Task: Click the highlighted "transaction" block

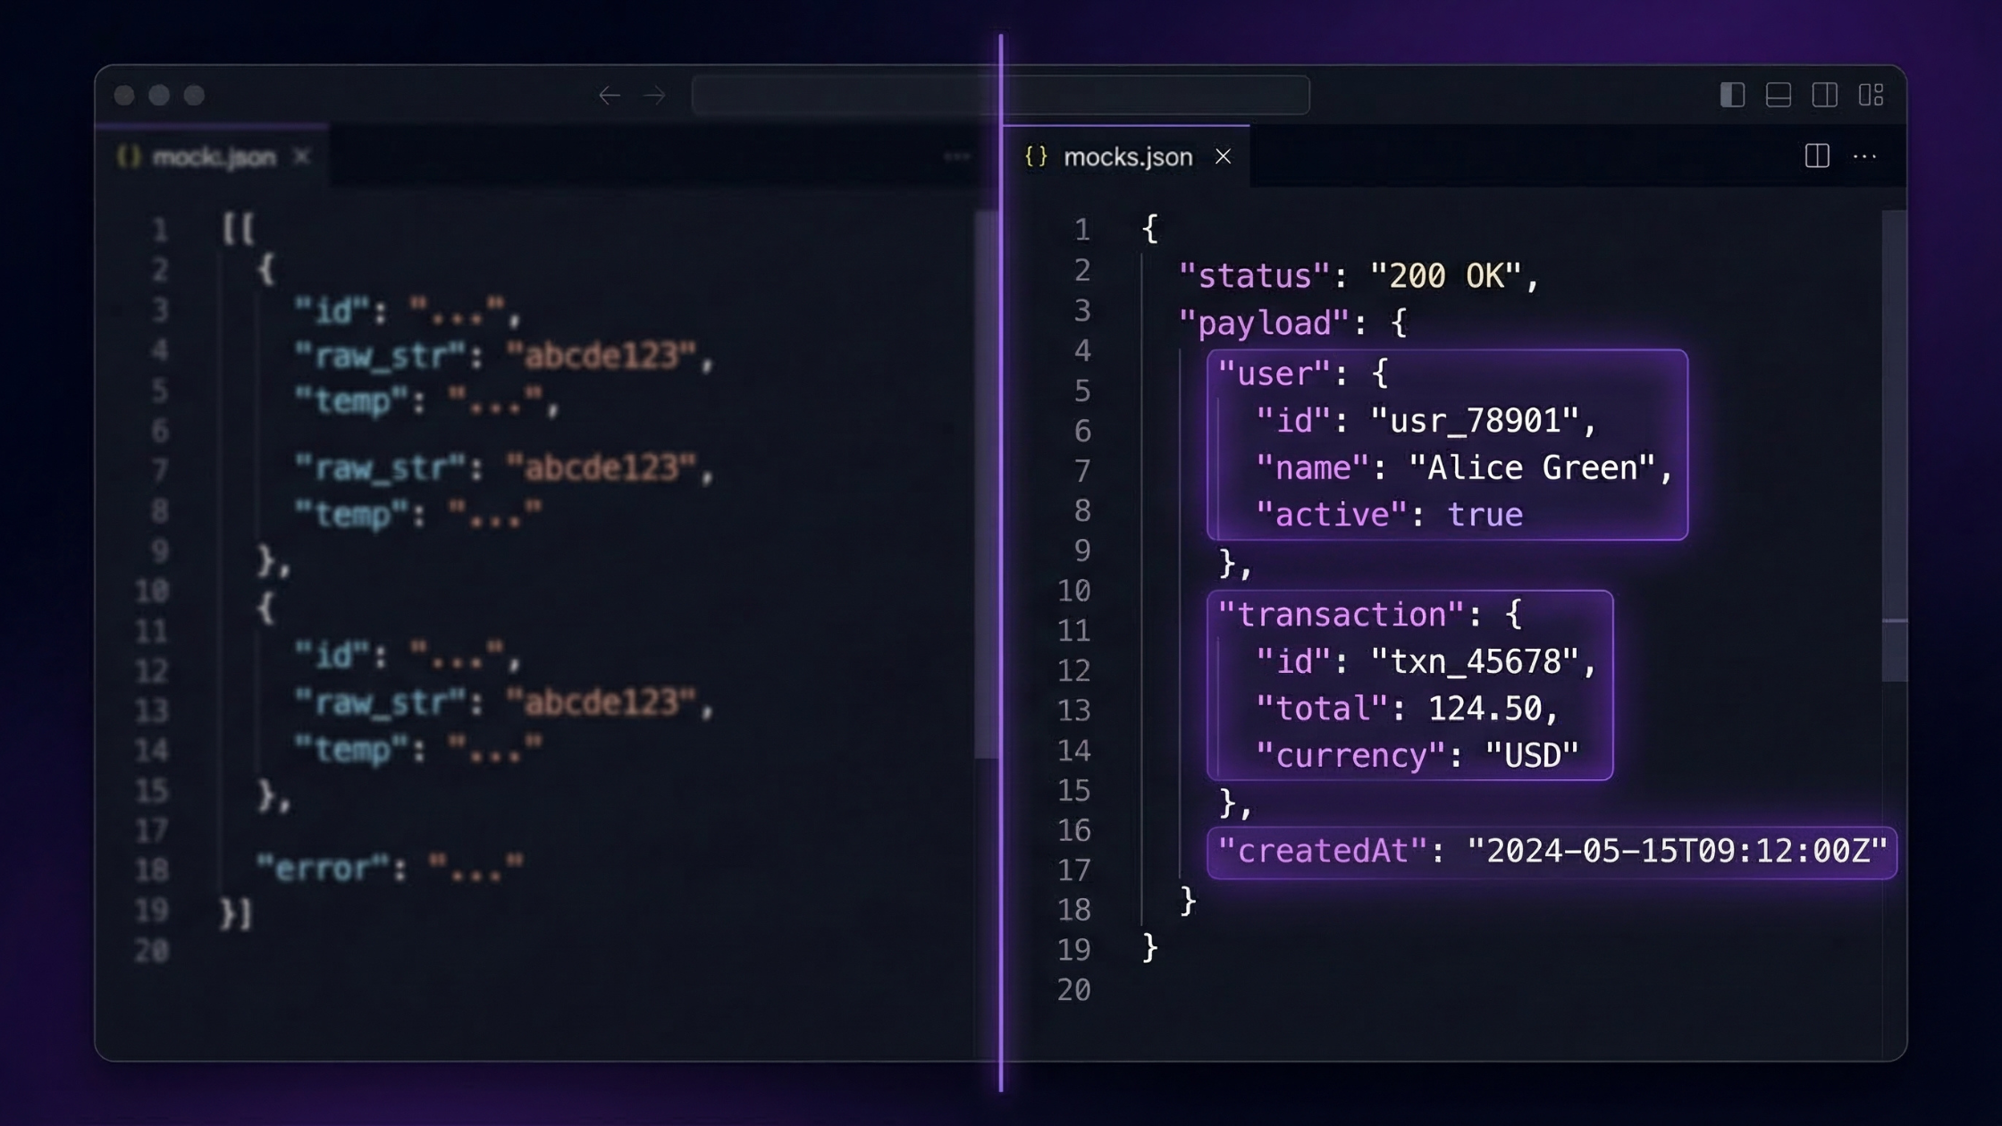Action: point(1409,685)
